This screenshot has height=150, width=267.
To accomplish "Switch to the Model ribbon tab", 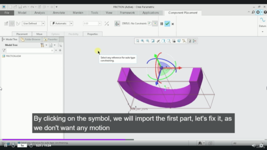I will (22, 13).
